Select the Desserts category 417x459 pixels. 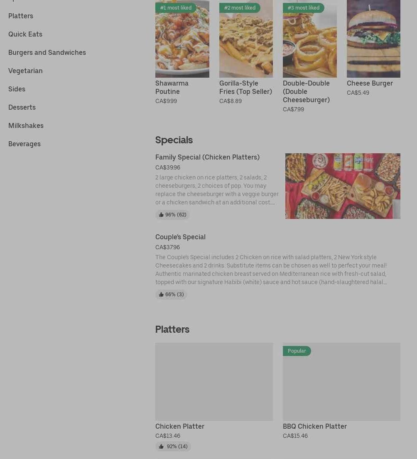pos(22,108)
